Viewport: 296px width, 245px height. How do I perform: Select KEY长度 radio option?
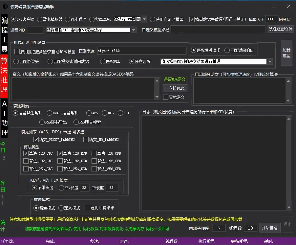coord(68,188)
